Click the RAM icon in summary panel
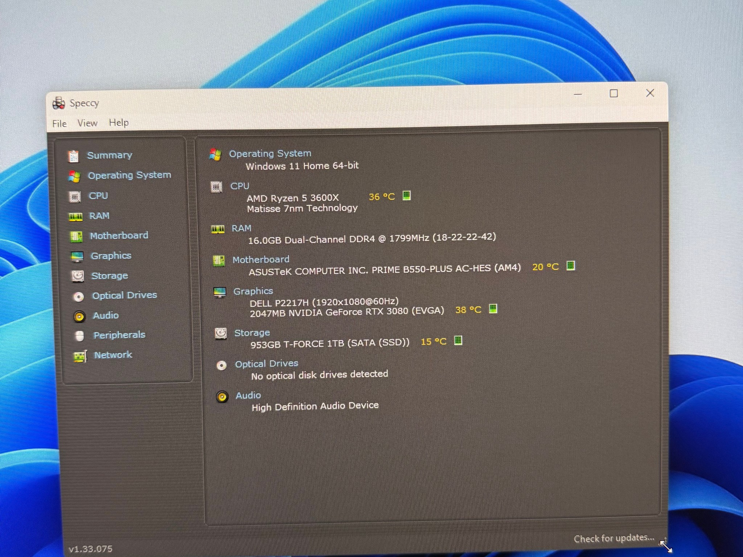Screen dimensions: 743x557 point(218,229)
